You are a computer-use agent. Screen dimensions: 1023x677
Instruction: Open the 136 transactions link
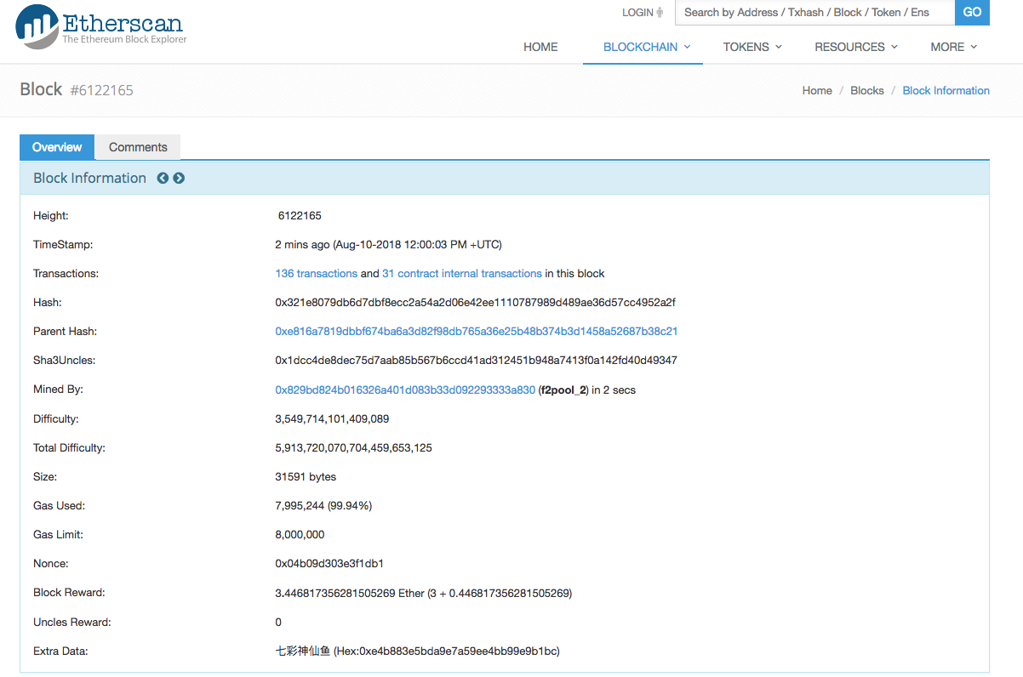click(x=316, y=274)
